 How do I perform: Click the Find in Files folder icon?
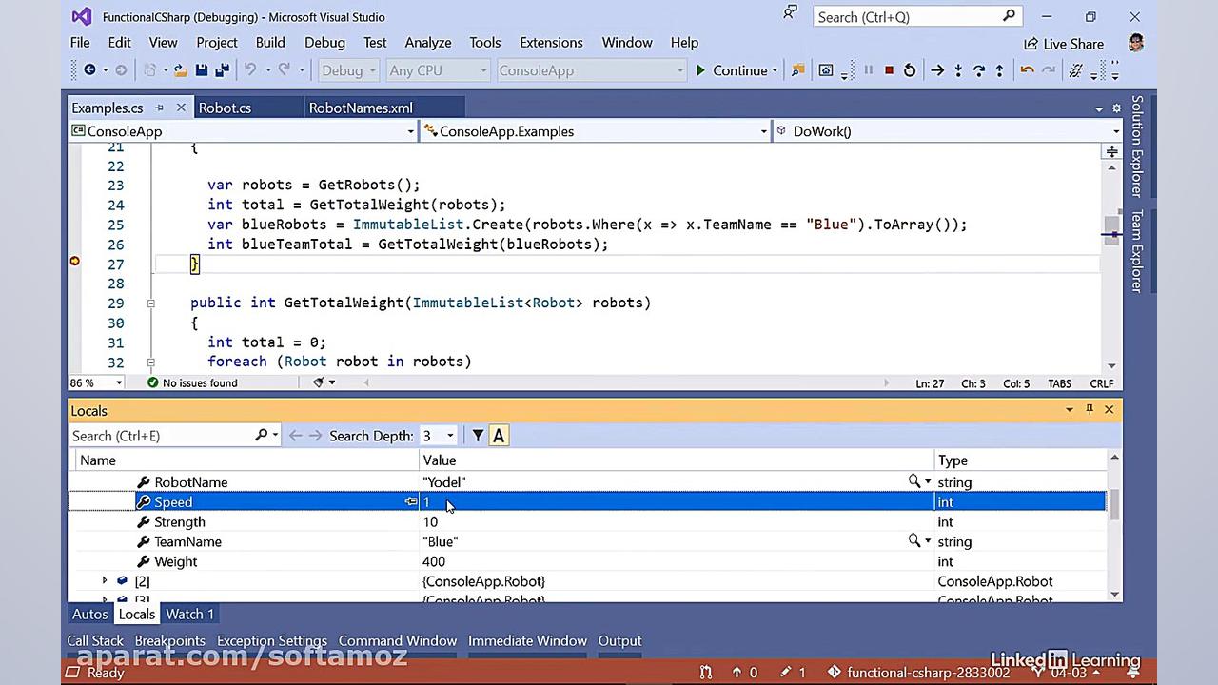[798, 70]
